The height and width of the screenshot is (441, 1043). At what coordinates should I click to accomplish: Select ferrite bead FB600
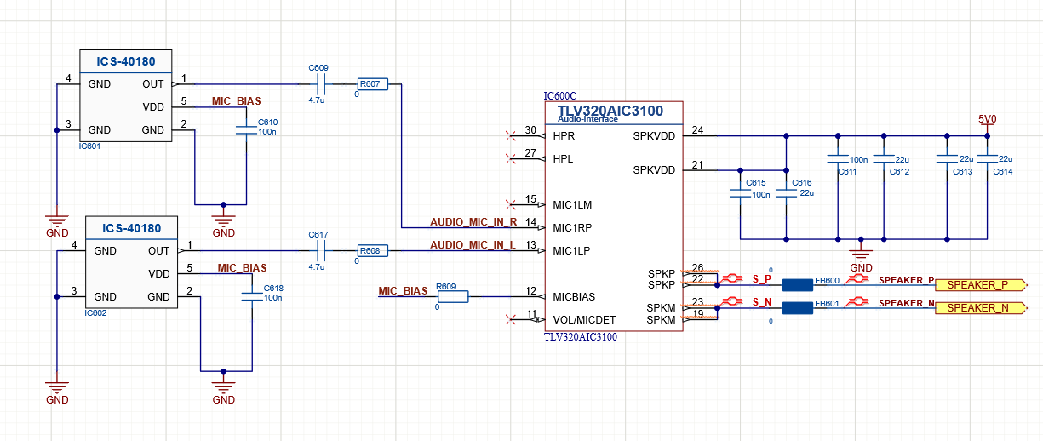pos(798,284)
